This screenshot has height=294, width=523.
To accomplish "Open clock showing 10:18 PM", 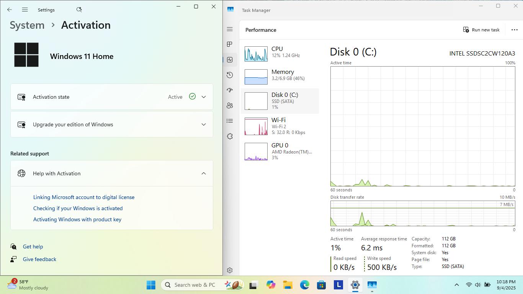I will point(506,285).
